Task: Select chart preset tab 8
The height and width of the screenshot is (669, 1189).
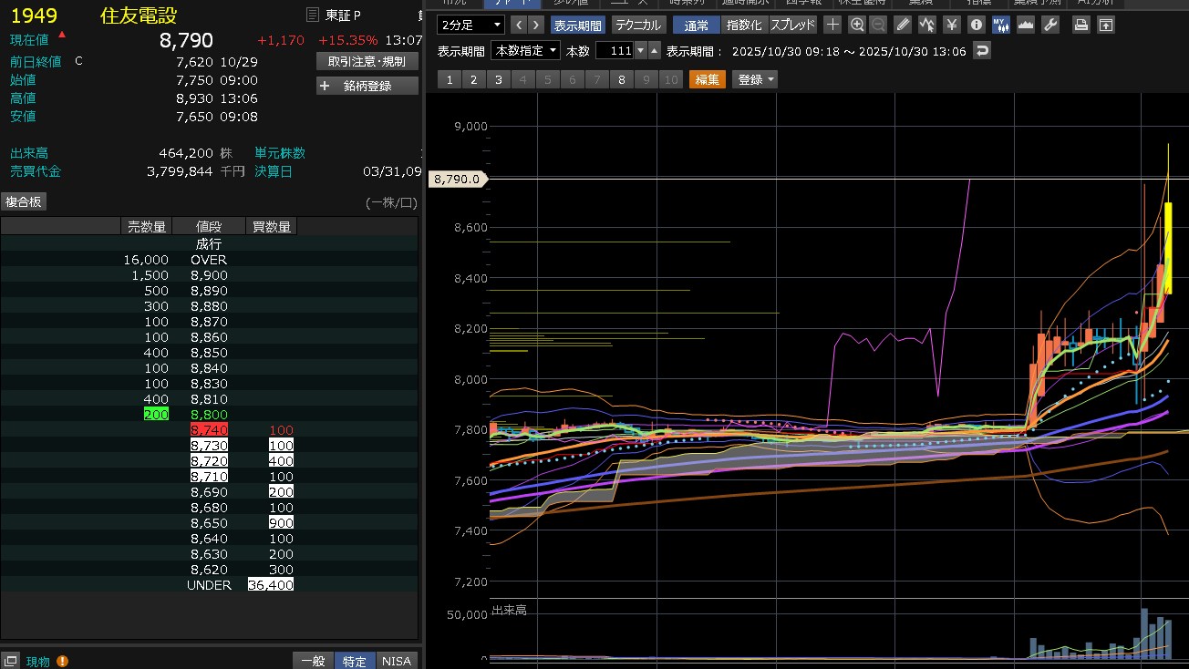Action: (622, 79)
